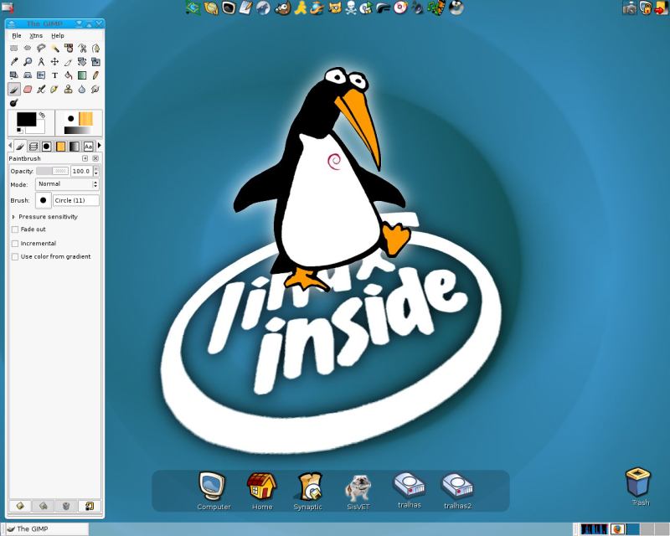Select the Zoom magnifier tool
The image size is (670, 536).
[x=28, y=62]
